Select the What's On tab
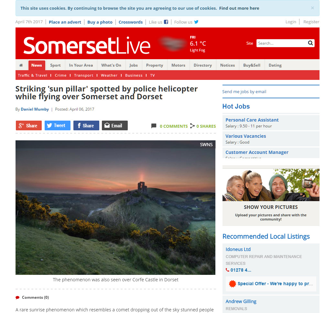The width and height of the screenshot is (336, 313). [x=111, y=65]
